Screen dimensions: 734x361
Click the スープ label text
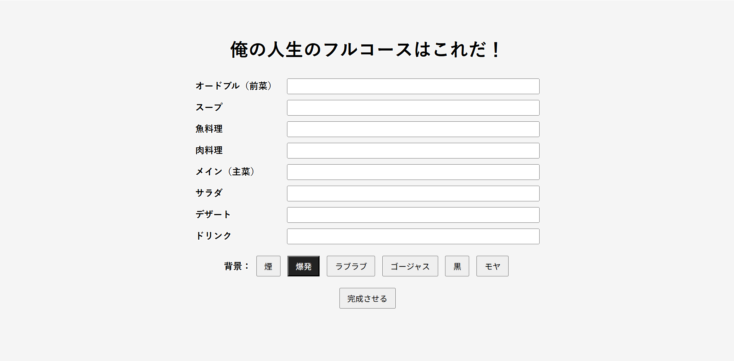(209, 108)
